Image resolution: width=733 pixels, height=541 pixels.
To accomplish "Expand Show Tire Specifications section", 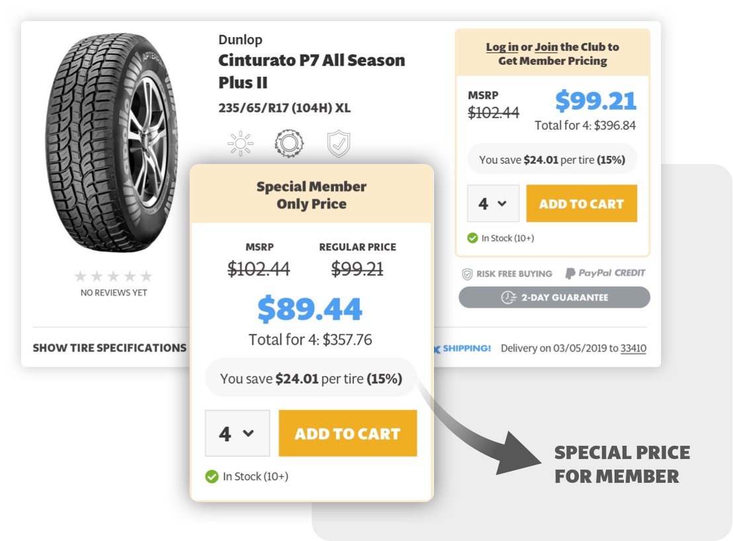I will tap(110, 348).
